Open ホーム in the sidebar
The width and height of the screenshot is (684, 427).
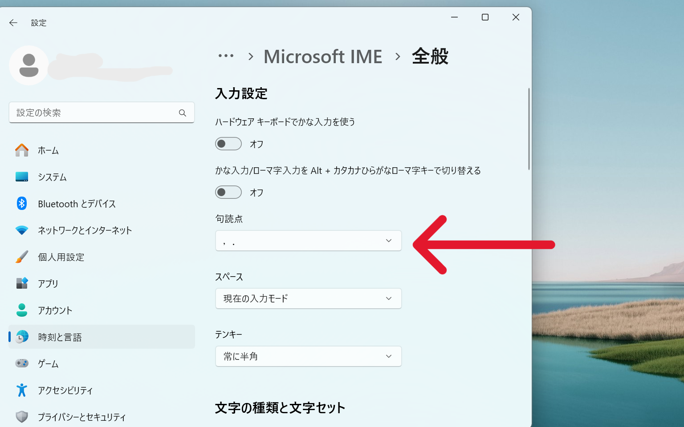(x=102, y=150)
